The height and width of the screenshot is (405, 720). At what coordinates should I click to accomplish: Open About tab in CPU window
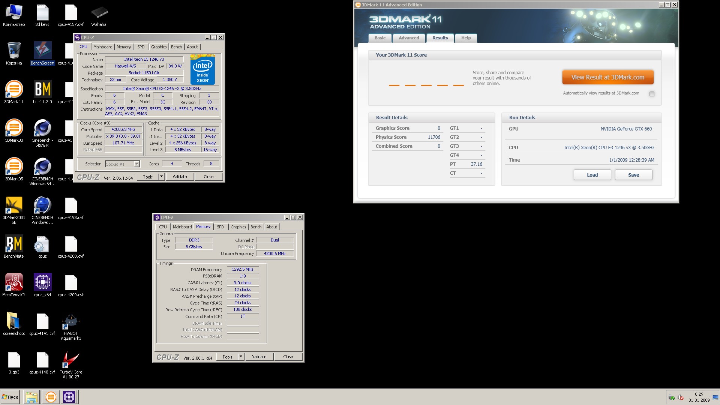[x=192, y=47]
